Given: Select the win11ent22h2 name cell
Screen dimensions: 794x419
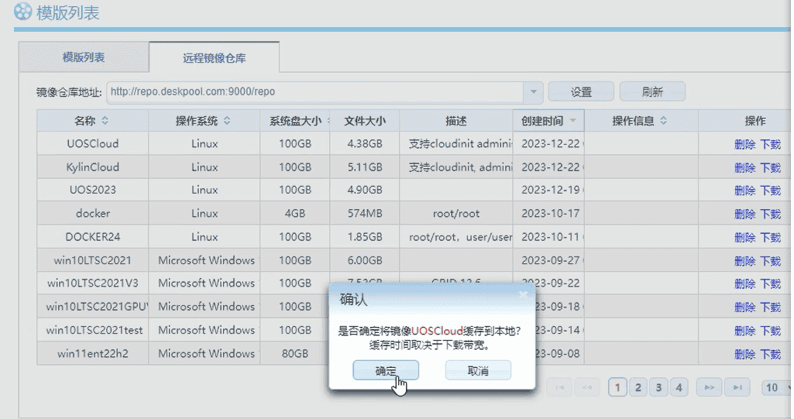Looking at the screenshot, I should 93,353.
